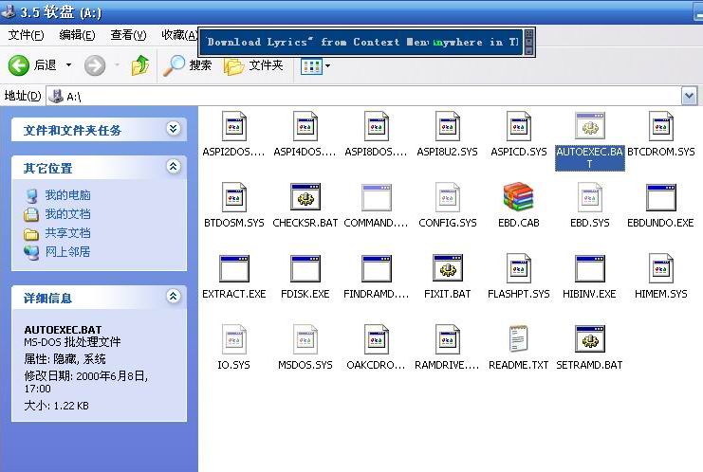The height and width of the screenshot is (472, 703).
Task: Select the README.TXT file icon
Action: (x=518, y=339)
